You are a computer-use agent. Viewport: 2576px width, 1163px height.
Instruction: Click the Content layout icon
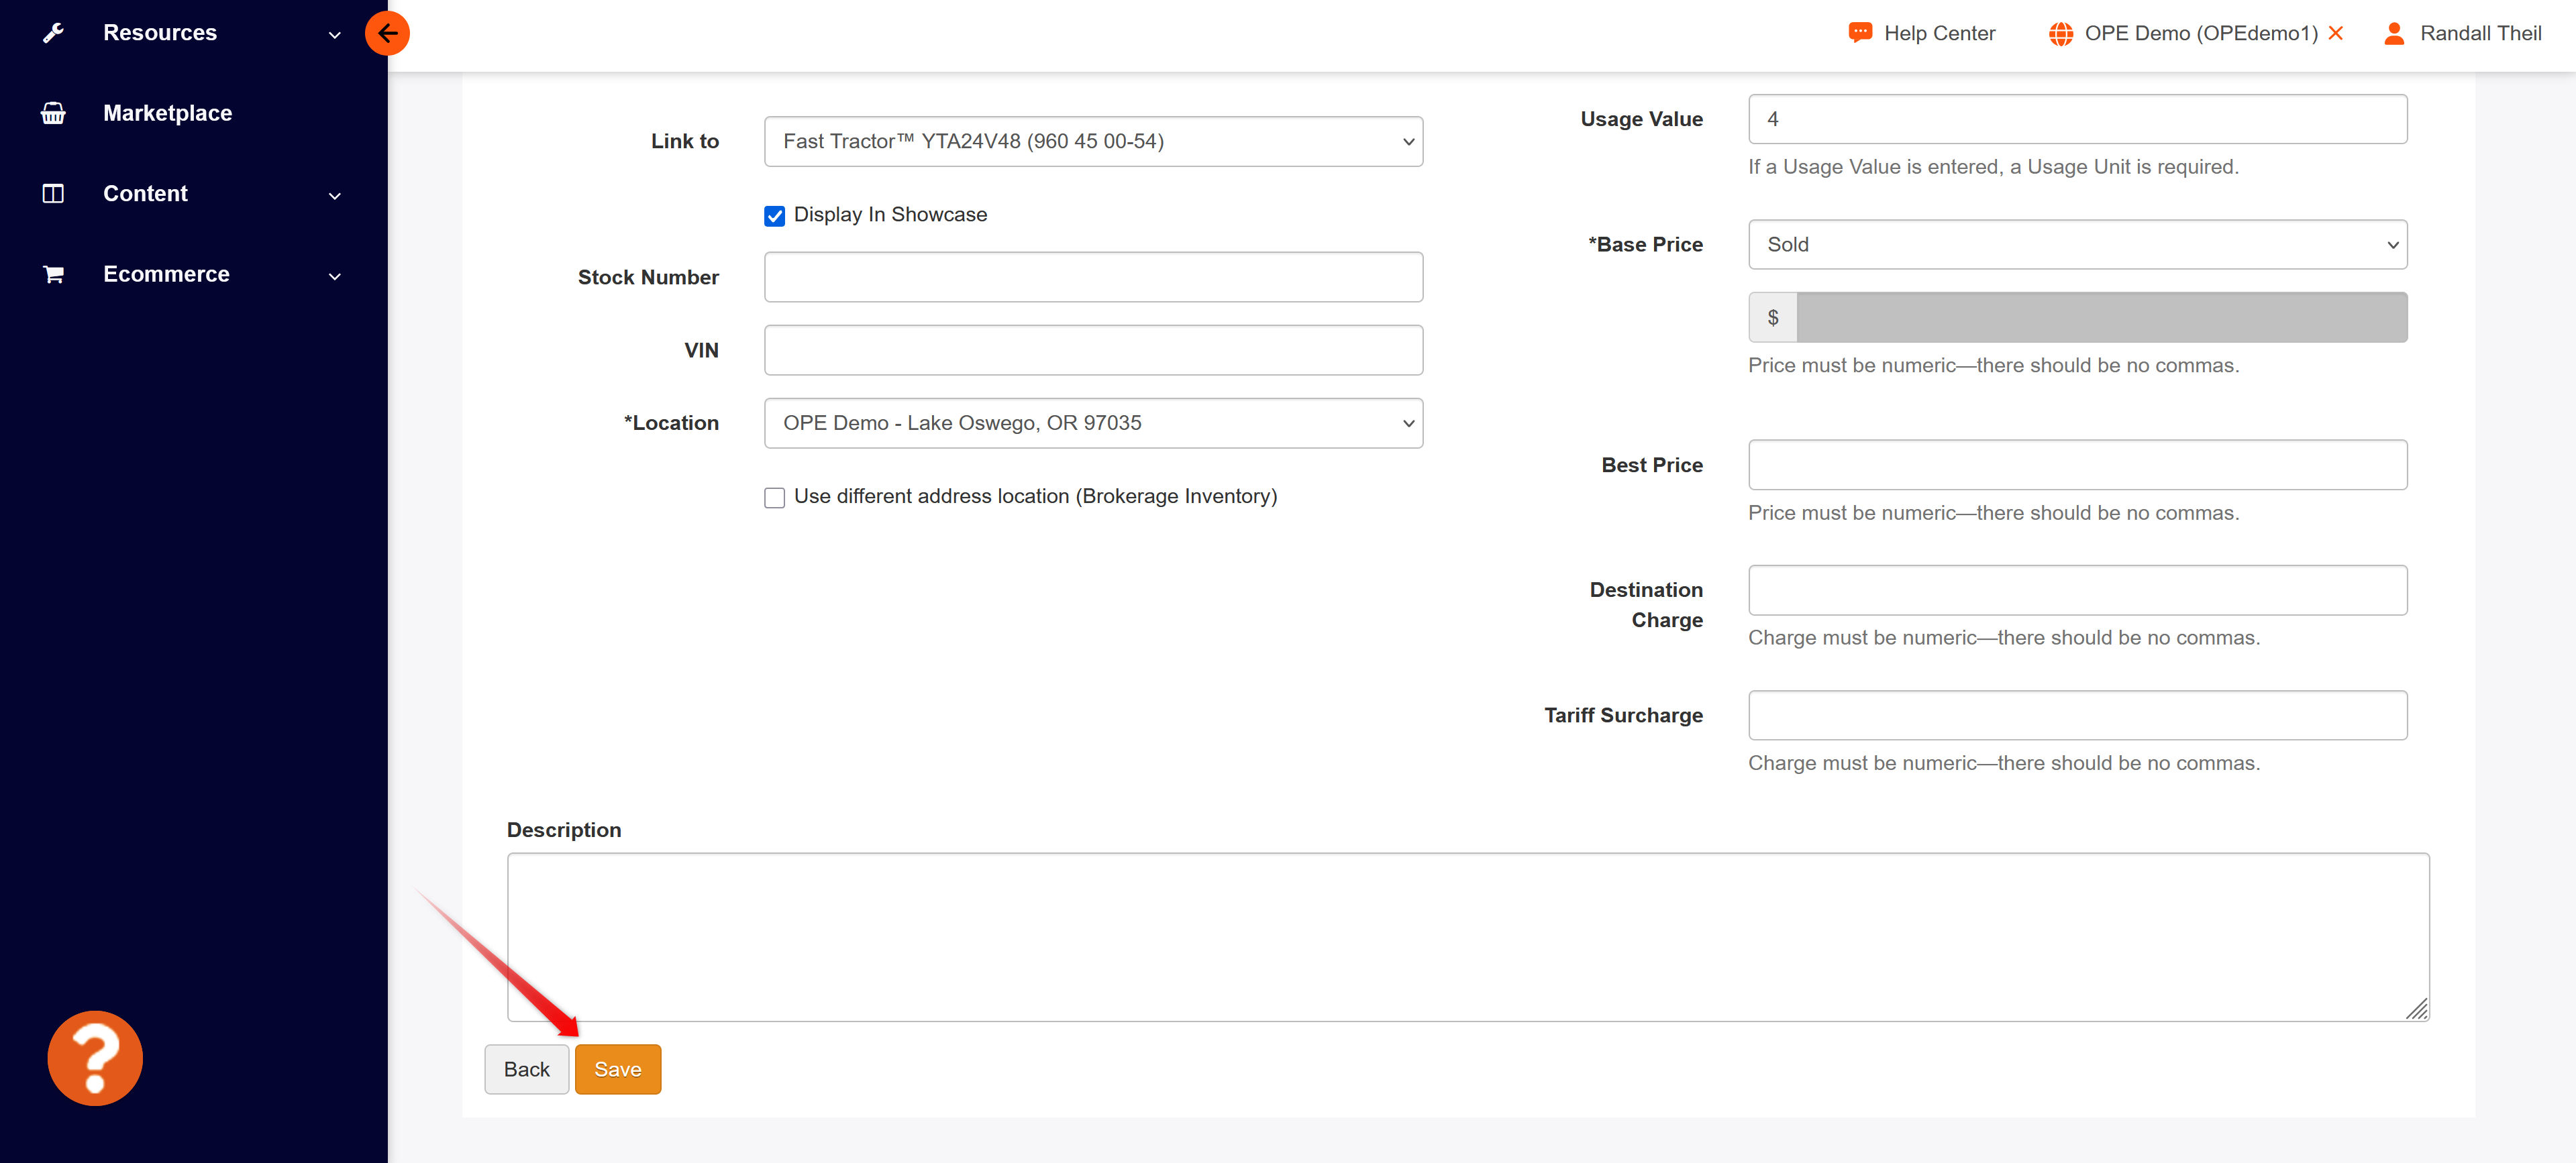click(54, 194)
